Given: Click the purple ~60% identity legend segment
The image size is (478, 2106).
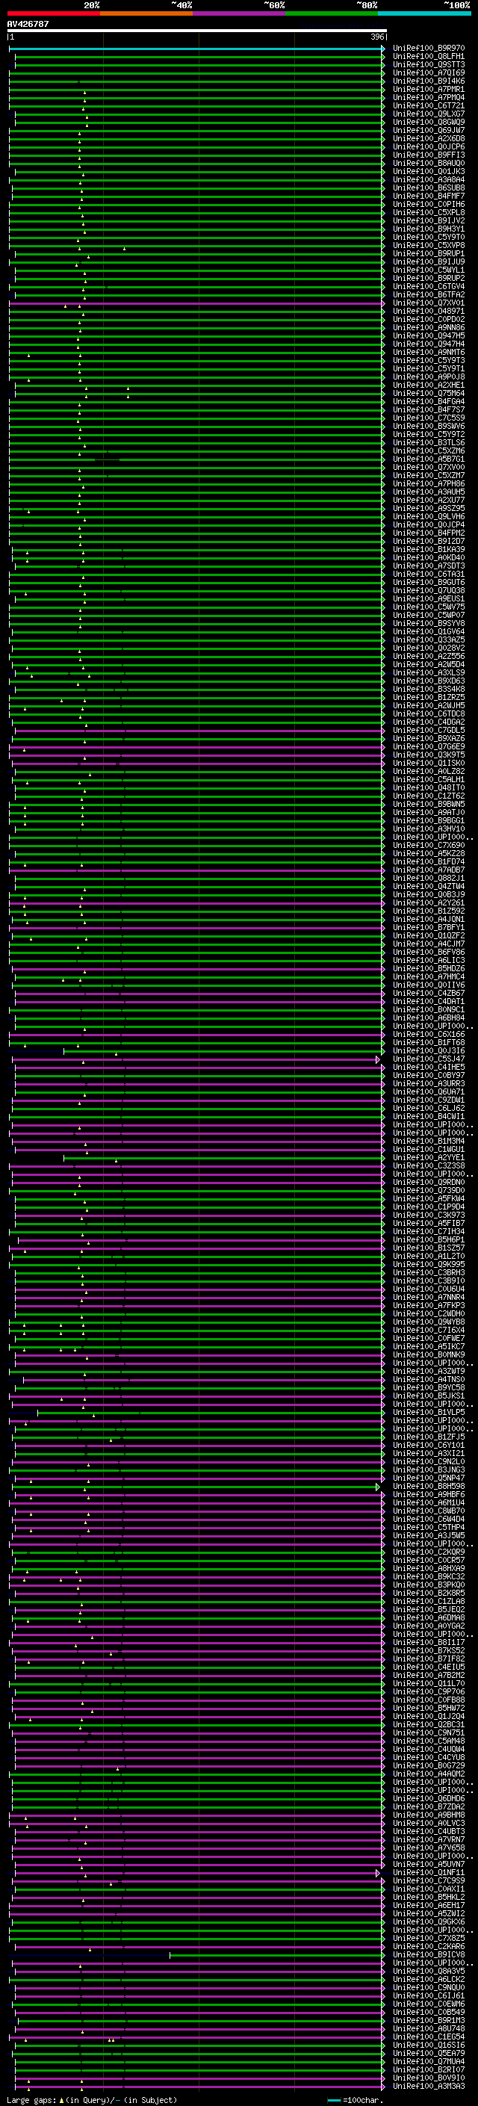Looking at the screenshot, I should 238,13.
